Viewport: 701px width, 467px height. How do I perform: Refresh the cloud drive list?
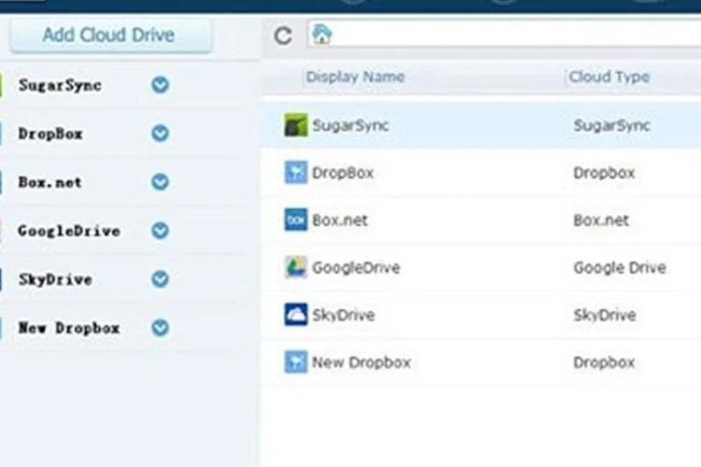click(283, 36)
